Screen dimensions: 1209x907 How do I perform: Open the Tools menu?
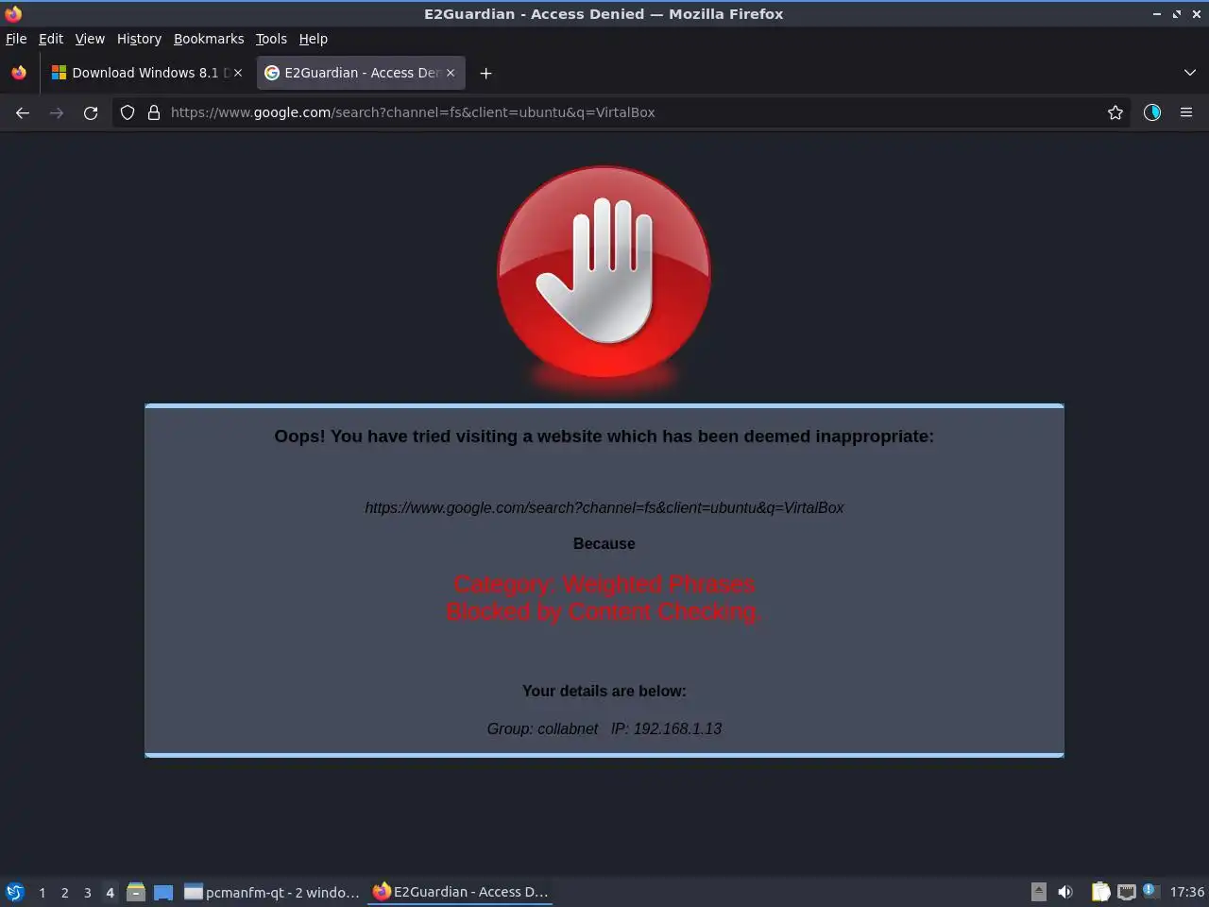(x=271, y=39)
